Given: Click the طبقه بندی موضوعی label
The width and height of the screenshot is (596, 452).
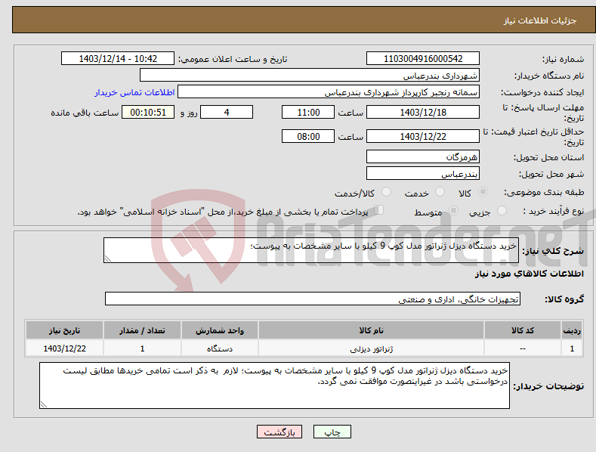Looking at the screenshot, I should [x=544, y=193].
